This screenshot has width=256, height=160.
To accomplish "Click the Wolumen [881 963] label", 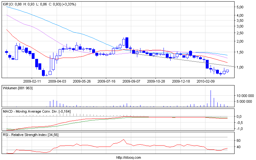I will coord(18,88).
